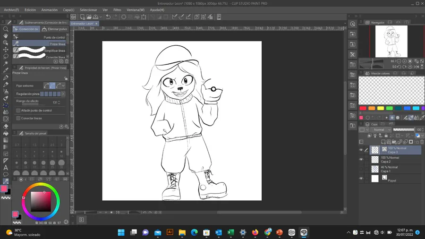Check the Conectar líneas option
425x239 pixels.
coord(18,118)
